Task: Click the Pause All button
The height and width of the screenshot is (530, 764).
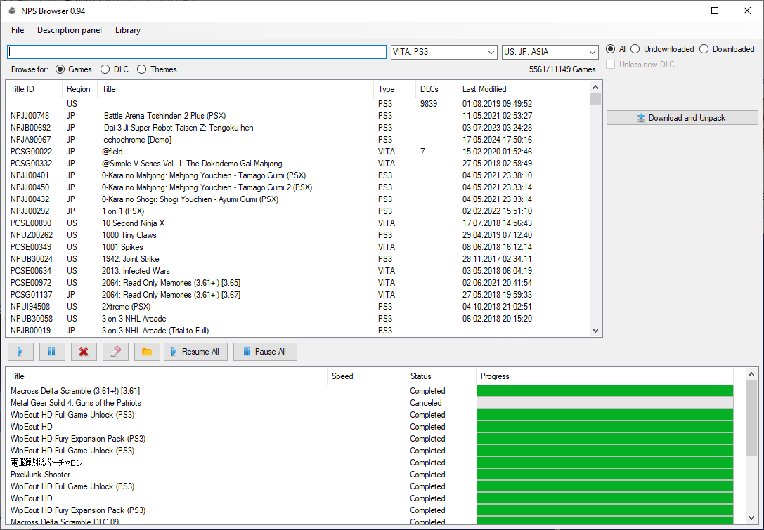Action: [265, 352]
